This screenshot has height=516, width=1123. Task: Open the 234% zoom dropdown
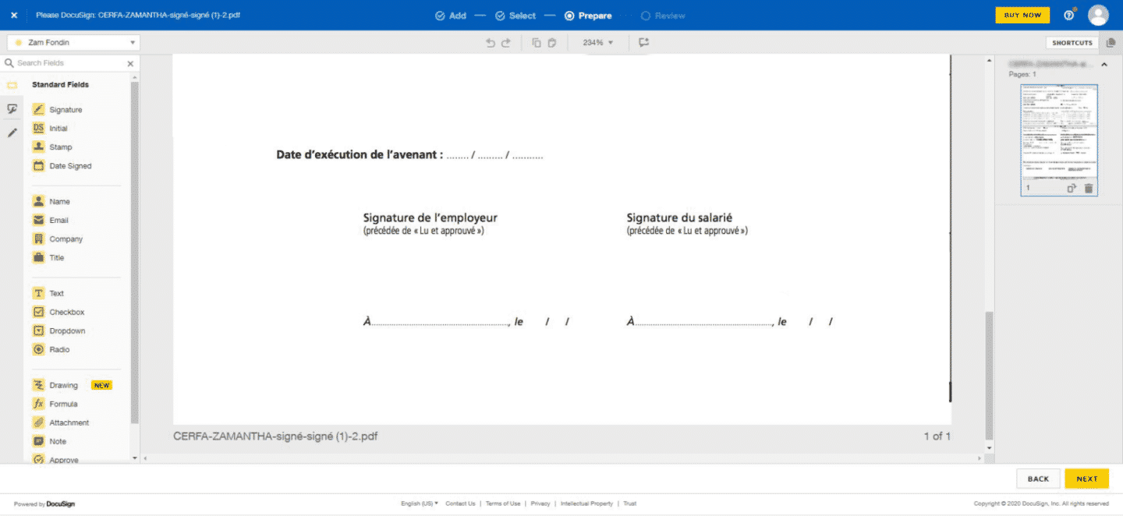coord(598,43)
